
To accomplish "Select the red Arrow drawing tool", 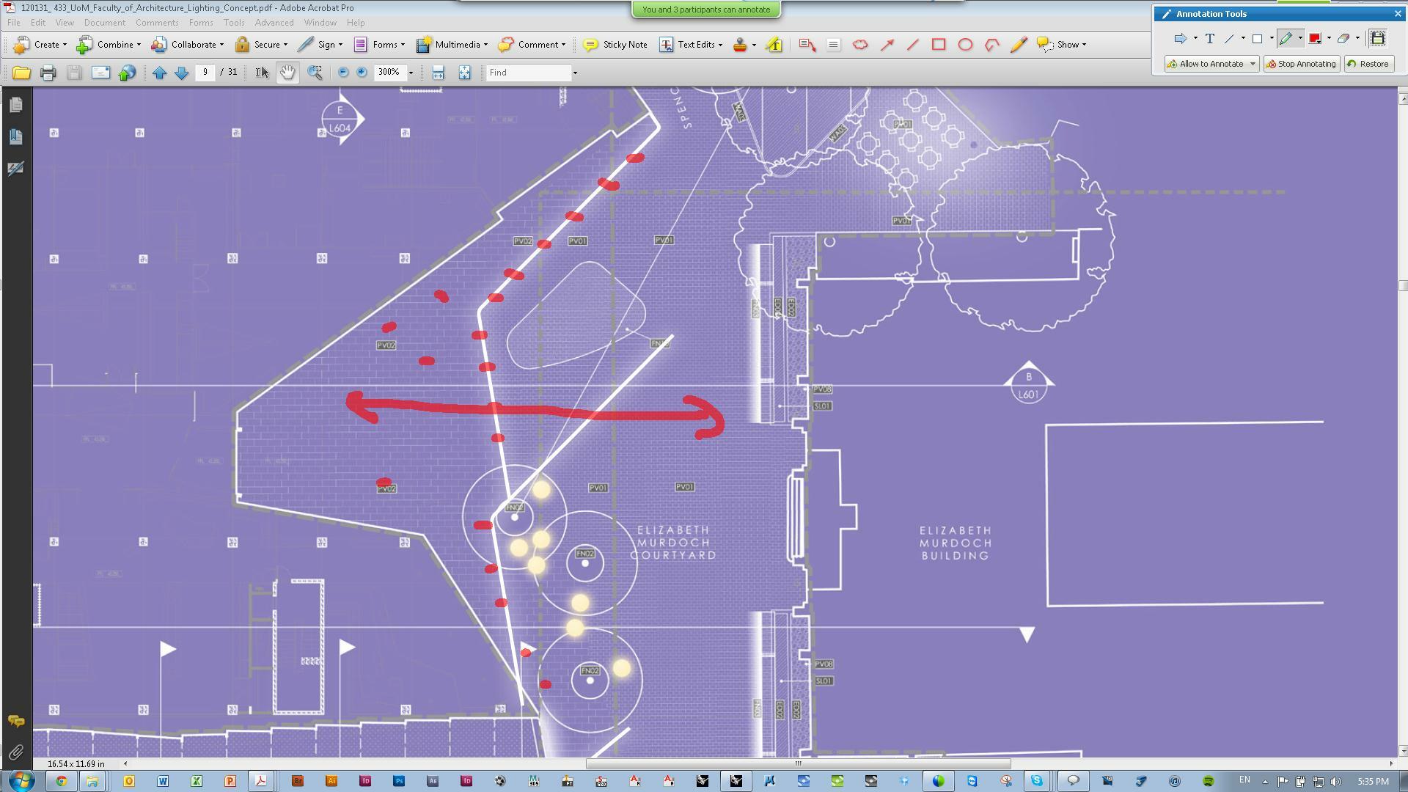I will (887, 45).
